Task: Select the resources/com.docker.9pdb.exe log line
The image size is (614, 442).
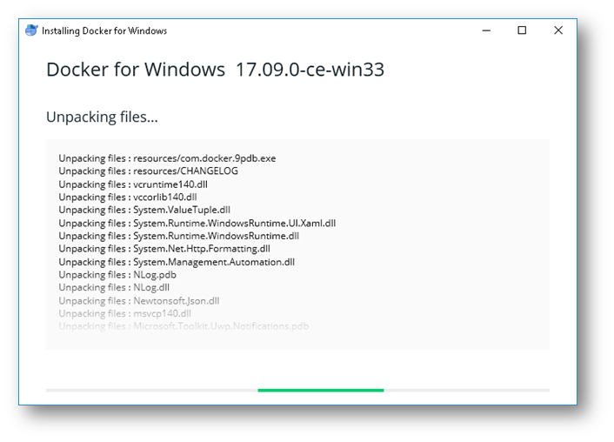Action: (x=167, y=158)
